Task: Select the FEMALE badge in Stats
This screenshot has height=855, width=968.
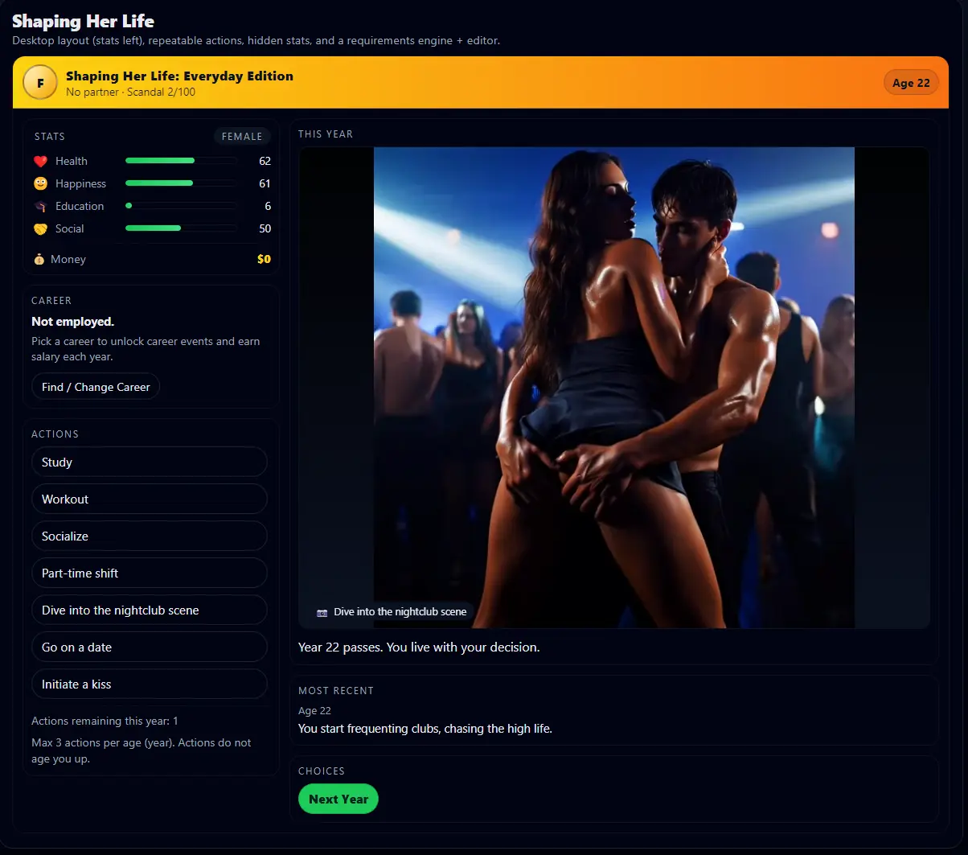Action: 242,137
